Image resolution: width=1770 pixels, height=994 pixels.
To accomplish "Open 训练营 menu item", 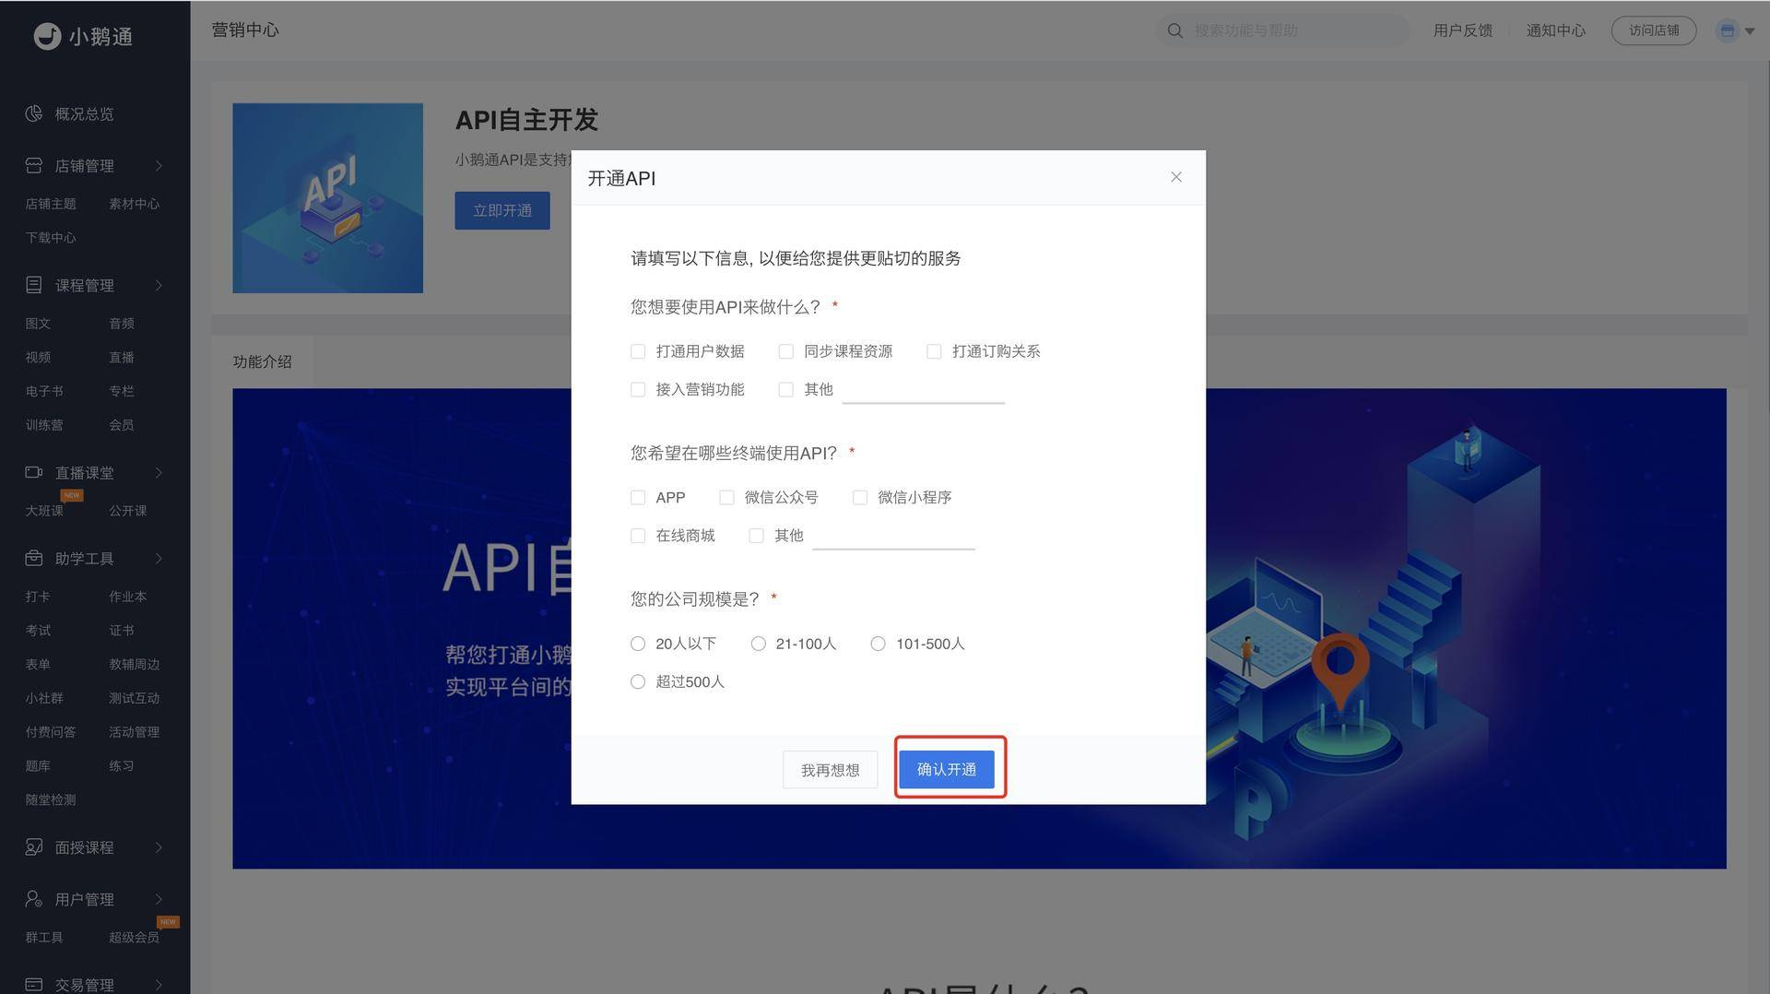I will point(44,425).
